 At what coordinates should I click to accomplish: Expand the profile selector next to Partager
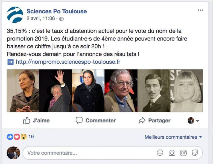click(x=194, y=121)
